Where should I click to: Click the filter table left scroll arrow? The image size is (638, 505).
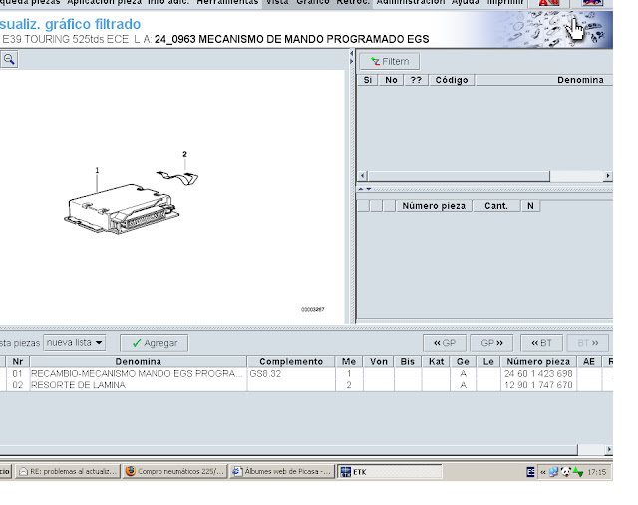point(363,176)
